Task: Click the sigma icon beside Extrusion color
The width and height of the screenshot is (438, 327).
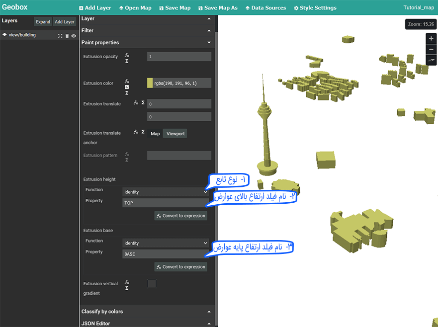Action: pyautogui.click(x=127, y=93)
